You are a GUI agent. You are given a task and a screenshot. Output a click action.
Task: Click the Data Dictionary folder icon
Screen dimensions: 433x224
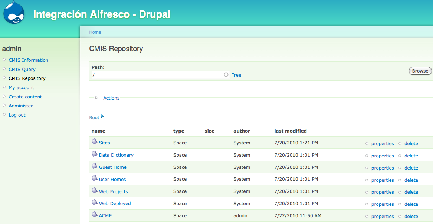pyautogui.click(x=95, y=154)
